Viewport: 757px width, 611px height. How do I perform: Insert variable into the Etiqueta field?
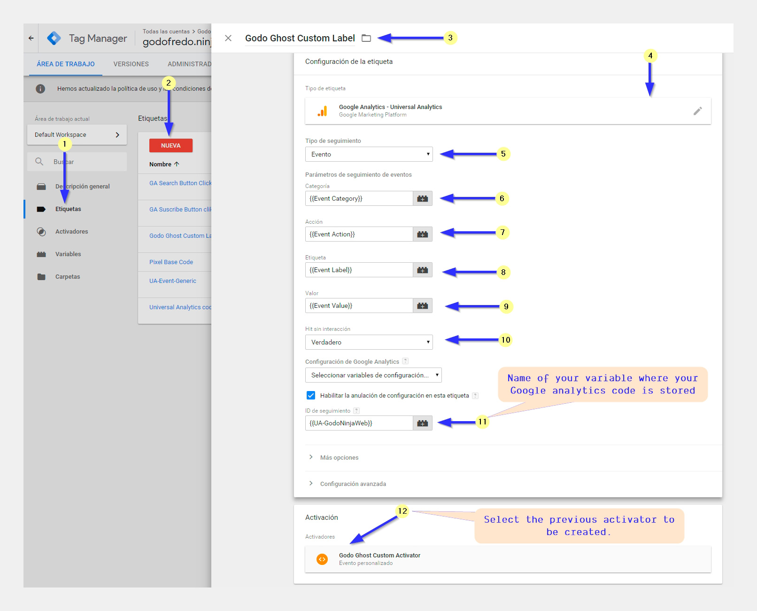click(x=423, y=270)
